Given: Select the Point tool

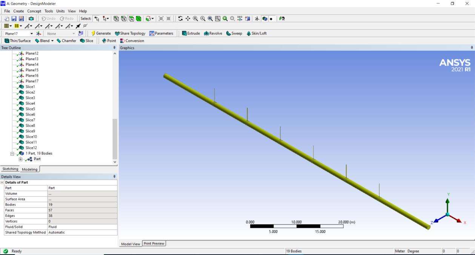Looking at the screenshot, I should pyautogui.click(x=109, y=41).
